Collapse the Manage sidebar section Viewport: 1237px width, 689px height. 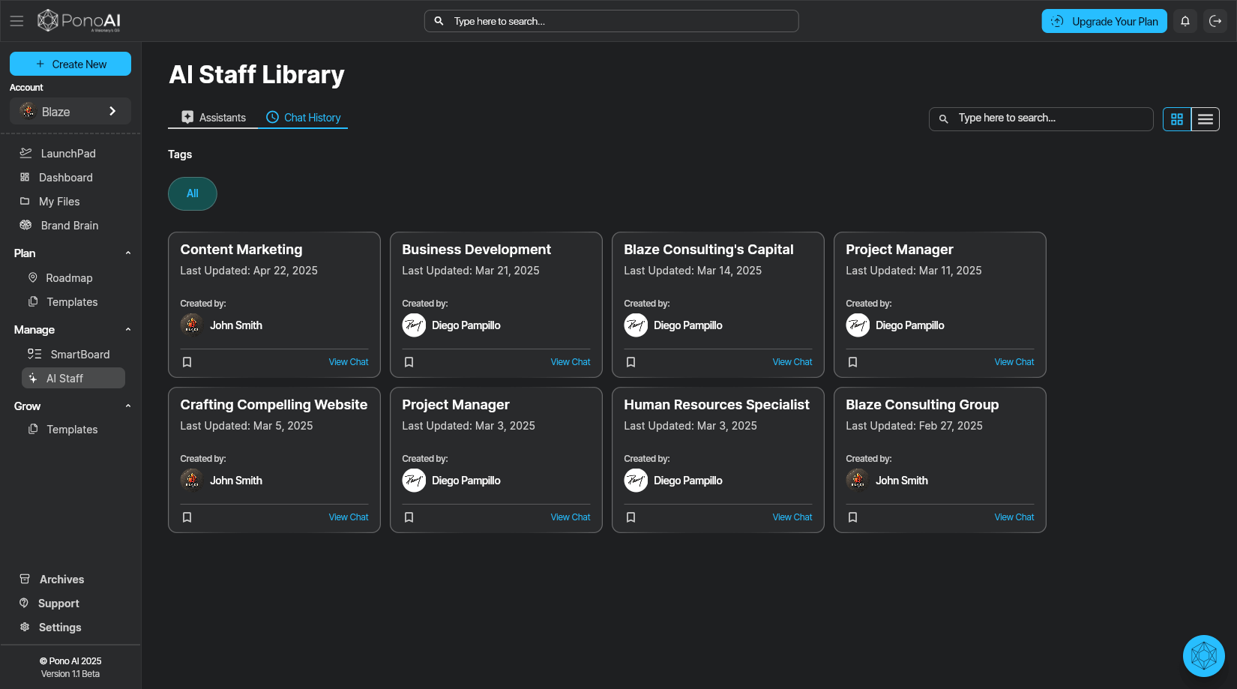click(x=128, y=330)
